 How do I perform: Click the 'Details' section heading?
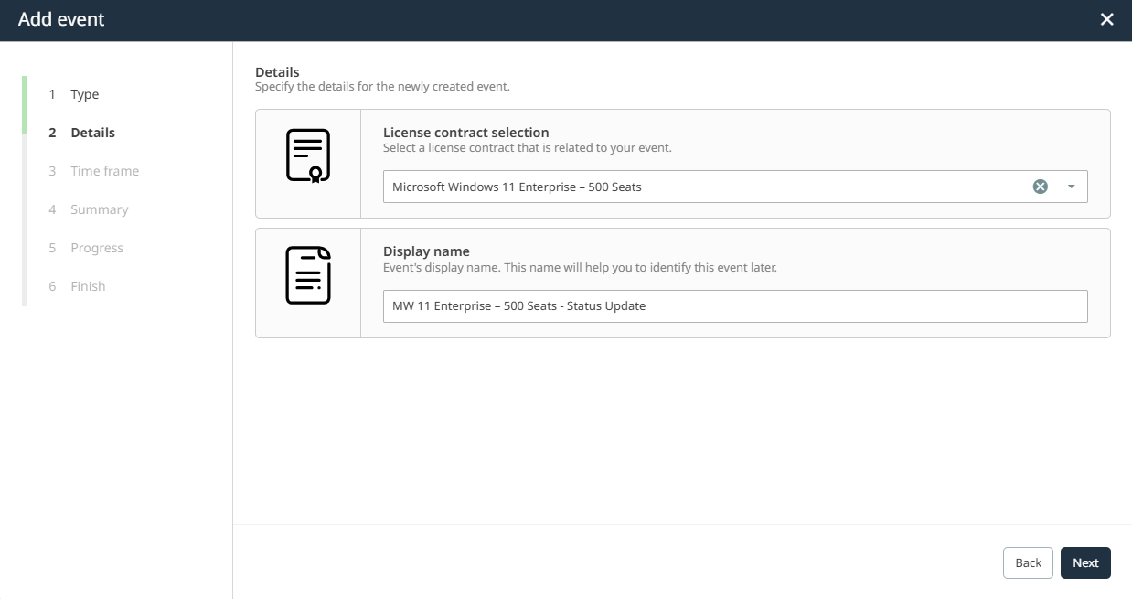point(277,71)
